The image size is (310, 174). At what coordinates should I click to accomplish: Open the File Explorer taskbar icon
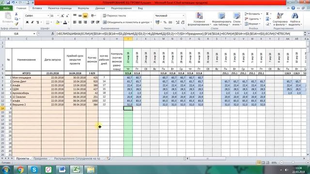point(91,170)
